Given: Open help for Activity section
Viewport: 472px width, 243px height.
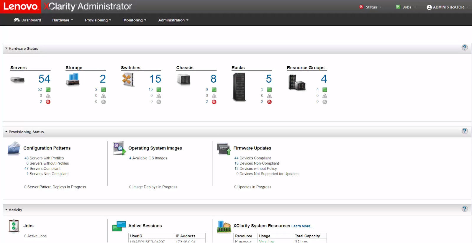Looking at the screenshot, I should point(465,209).
